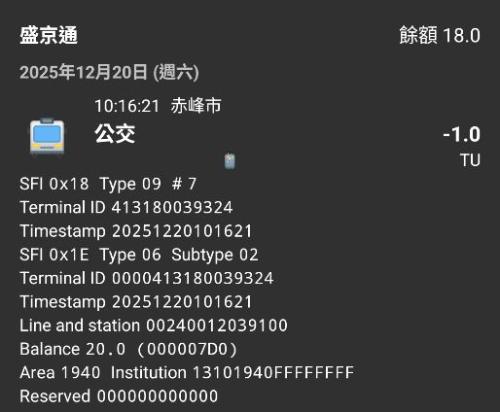Click the Reserved 000000000000 line
Viewport: 500px width, 412px height.
[x=119, y=396]
